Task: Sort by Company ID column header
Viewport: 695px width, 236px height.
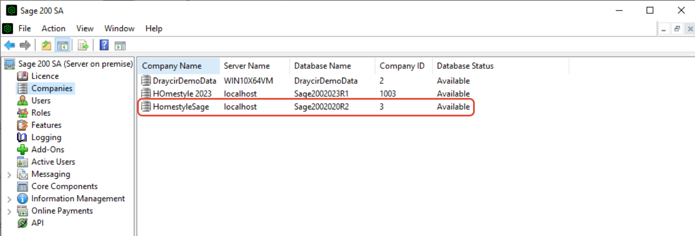Action: click(404, 66)
